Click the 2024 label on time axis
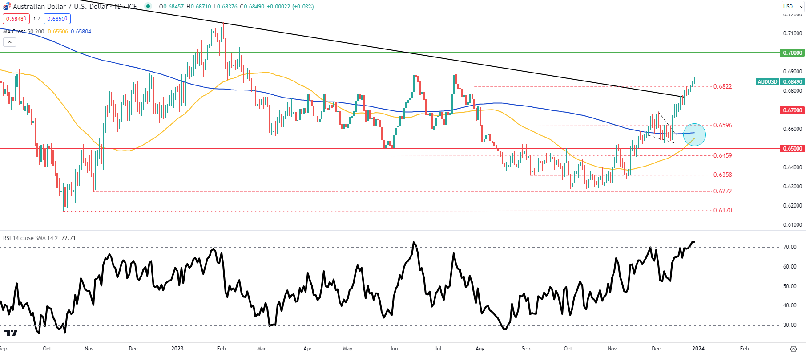Screen dimensions: 806x354 (698, 349)
